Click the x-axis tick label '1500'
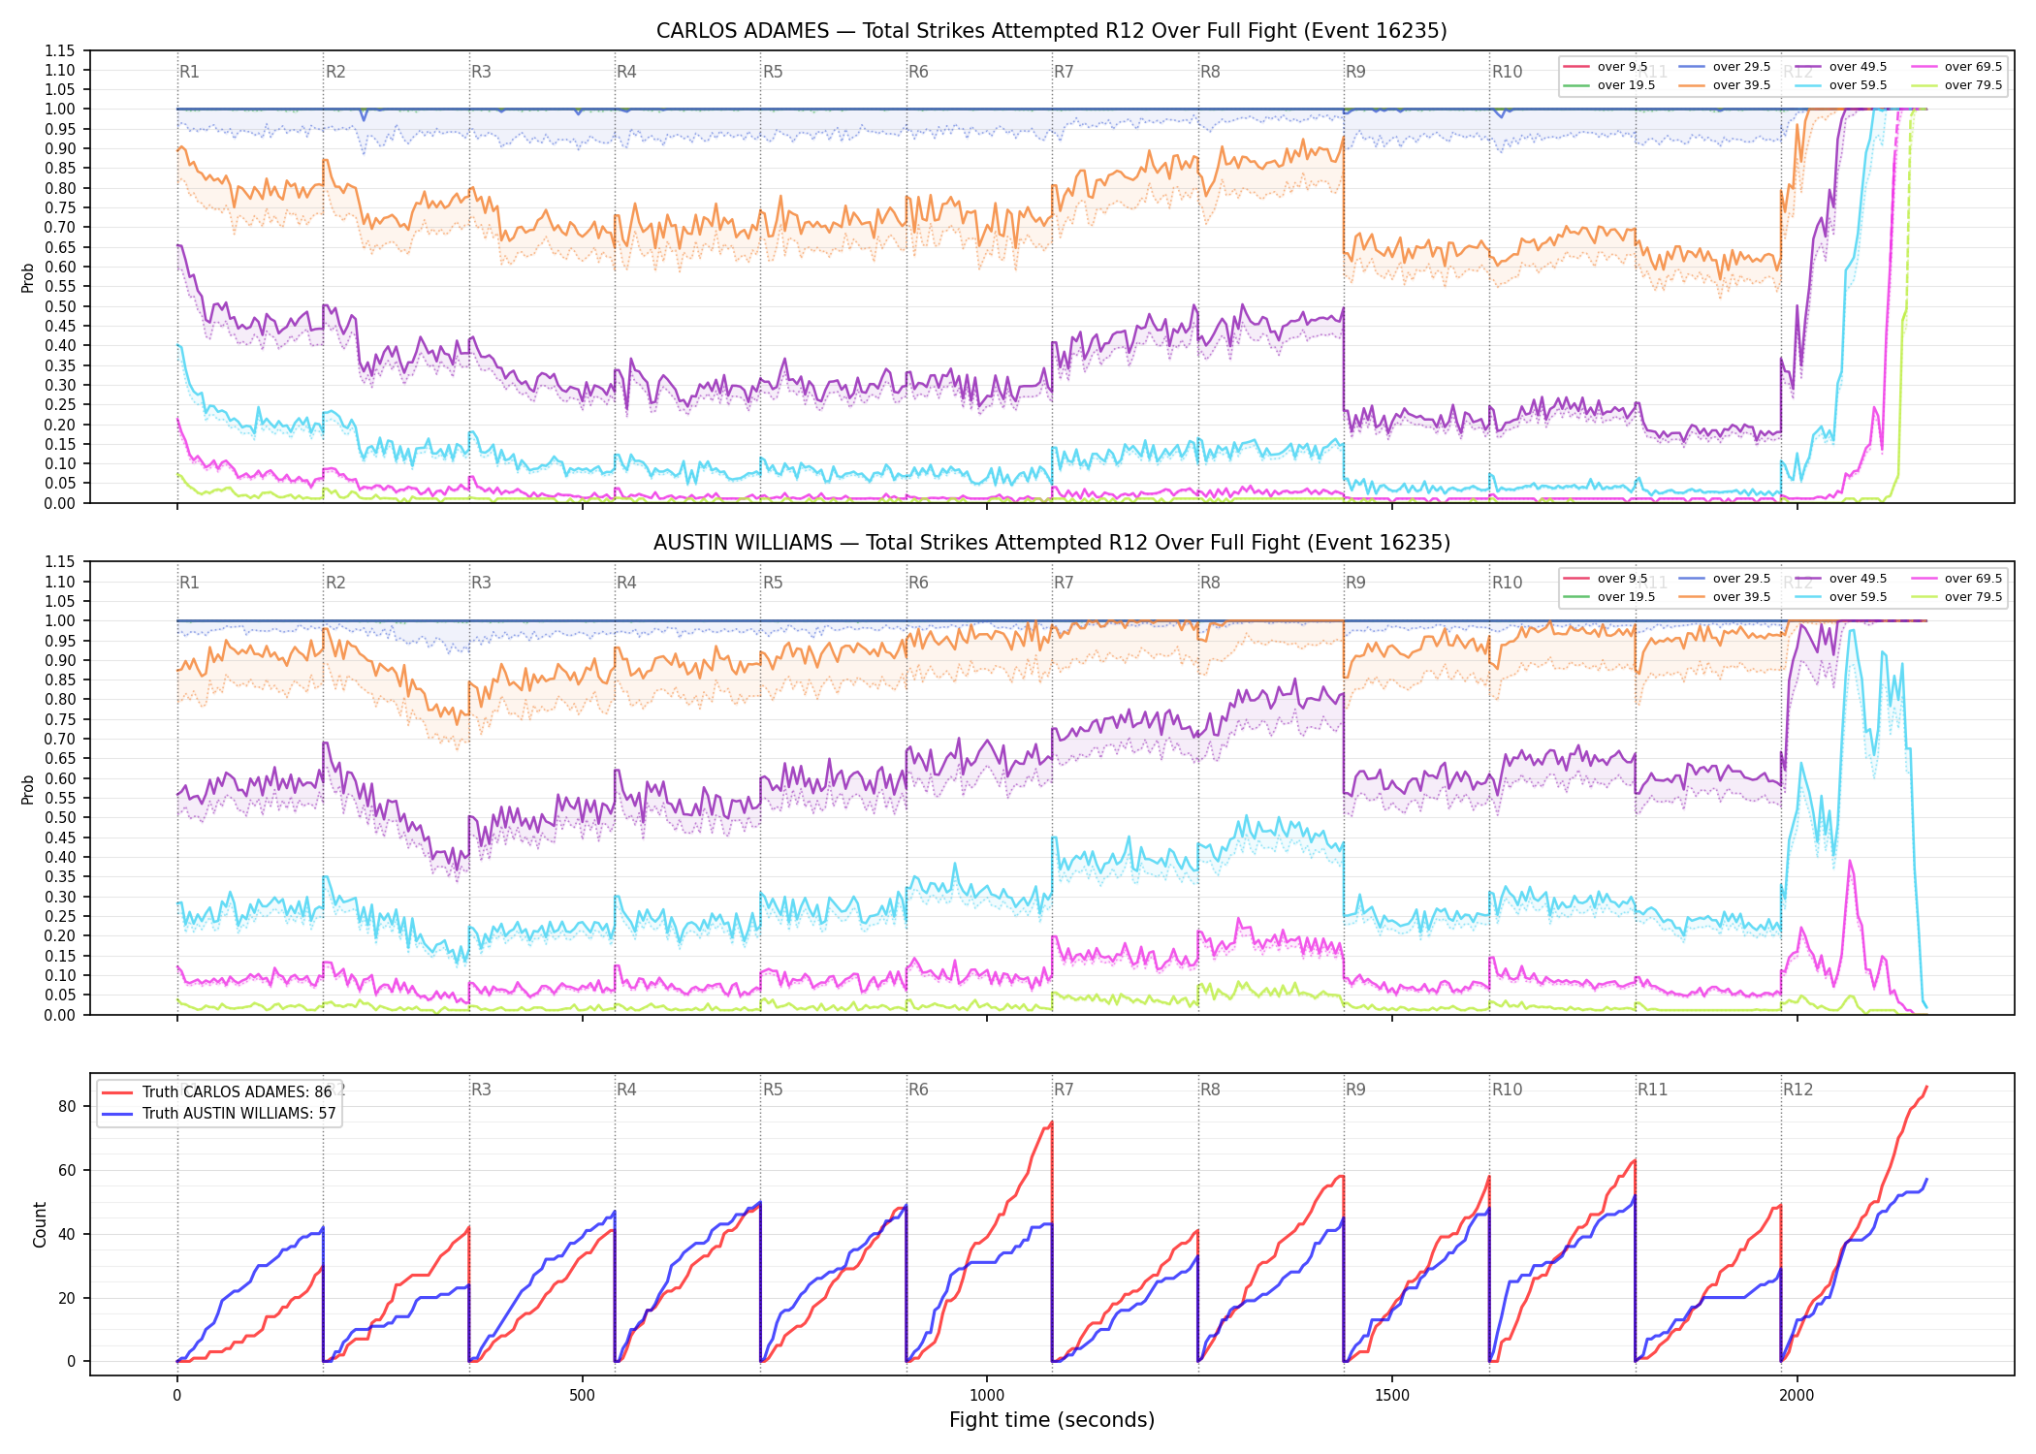 [x=1392, y=1396]
